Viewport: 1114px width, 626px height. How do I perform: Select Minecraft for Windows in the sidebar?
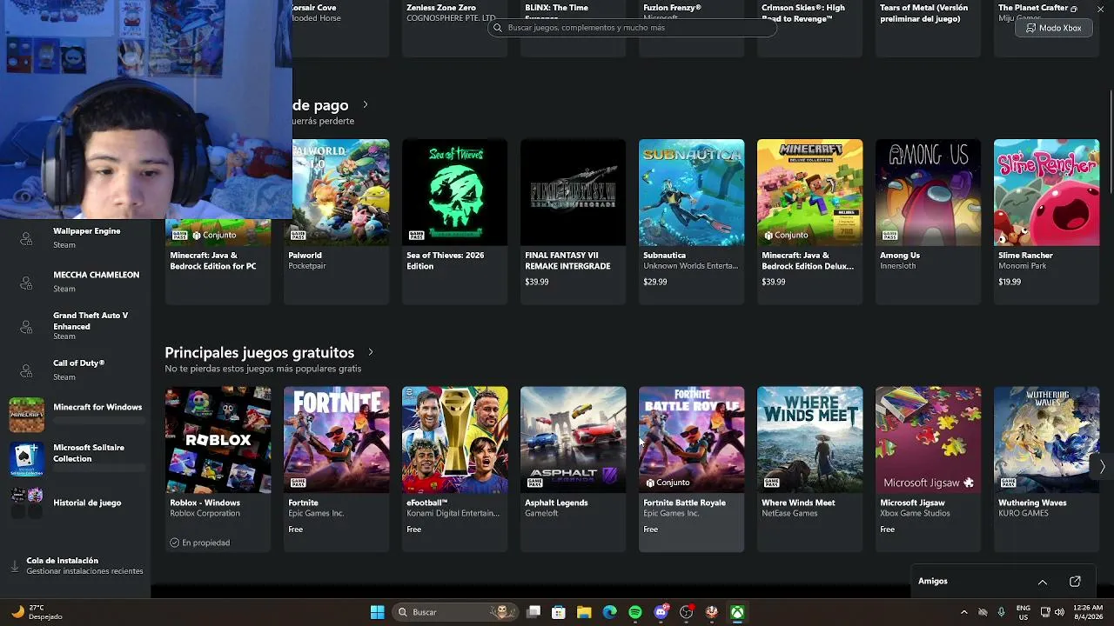[76, 415]
